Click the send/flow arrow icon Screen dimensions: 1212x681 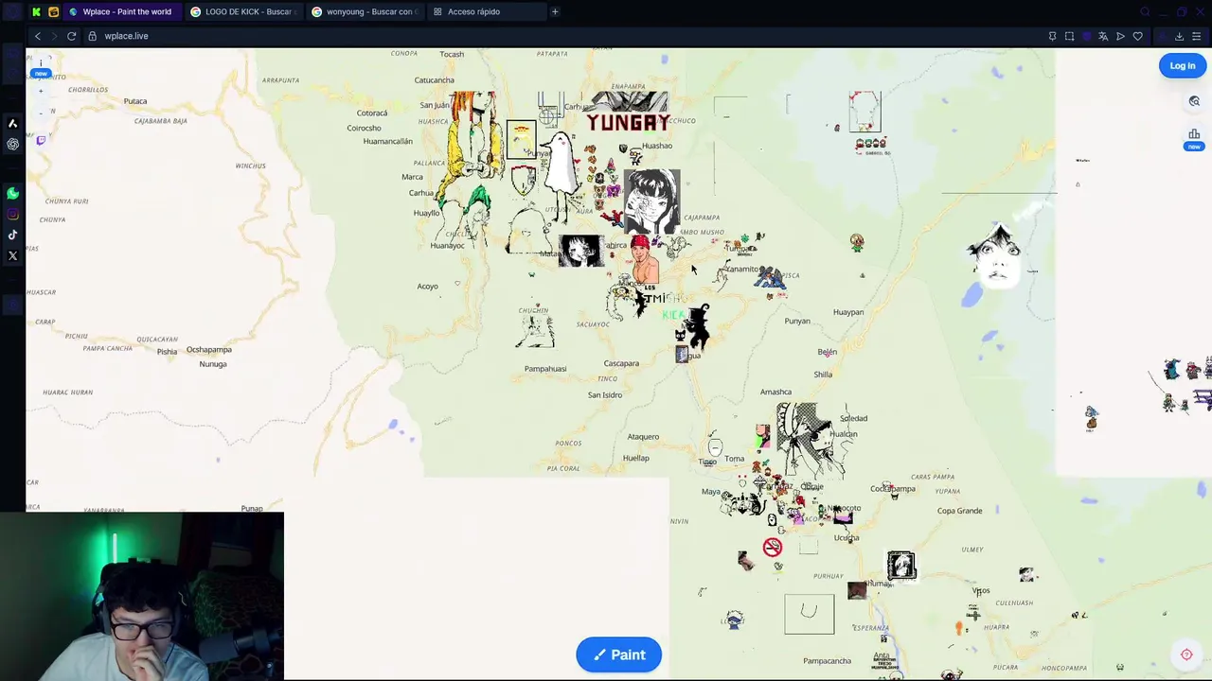[x=1120, y=36]
